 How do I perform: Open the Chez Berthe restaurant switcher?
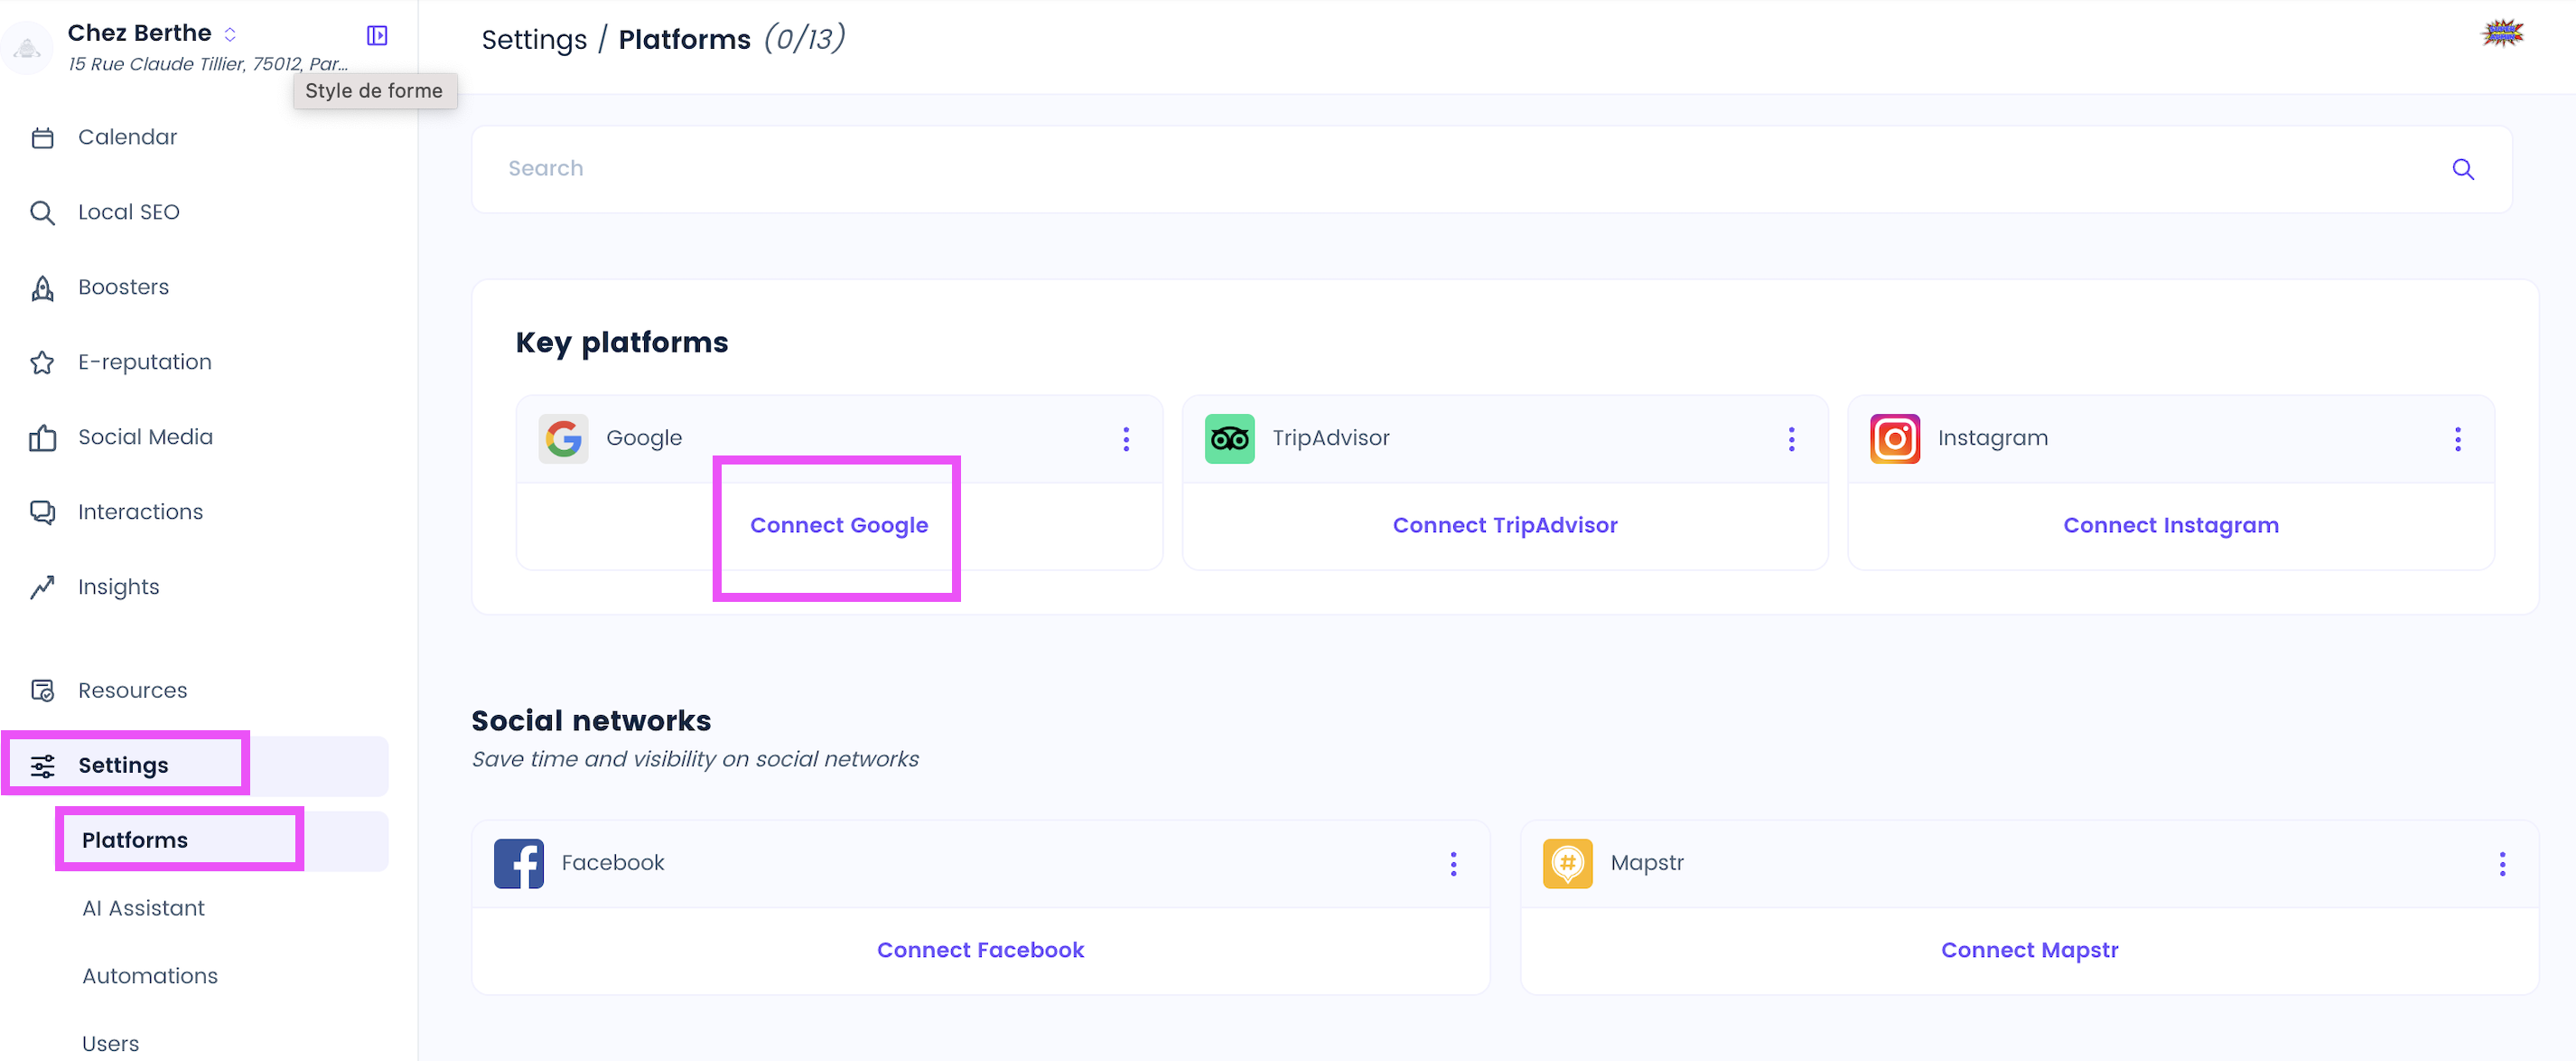pyautogui.click(x=230, y=34)
